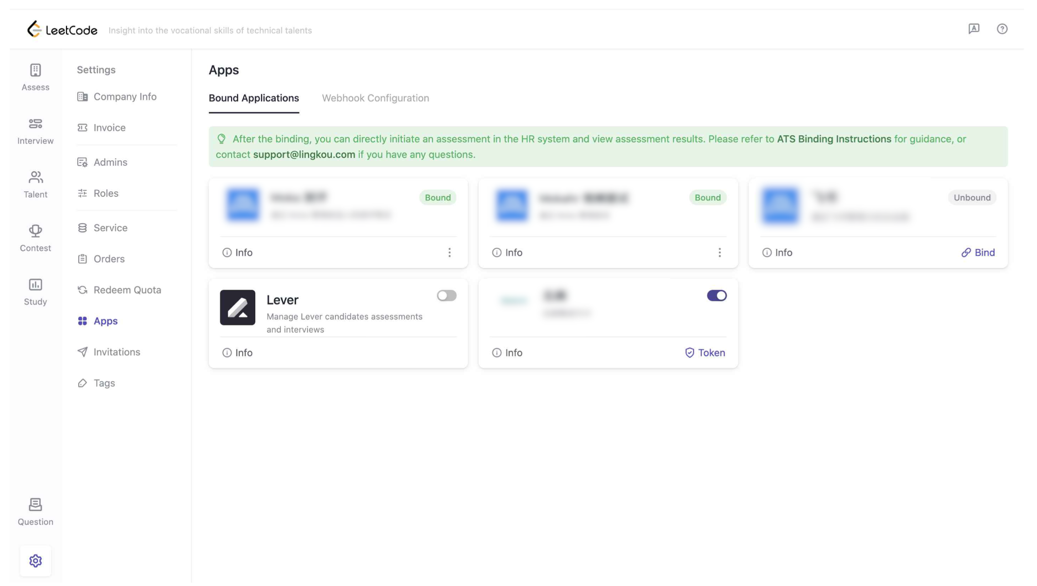The image size is (1037, 586).
Task: Open the Assess section icon
Action: 35,70
